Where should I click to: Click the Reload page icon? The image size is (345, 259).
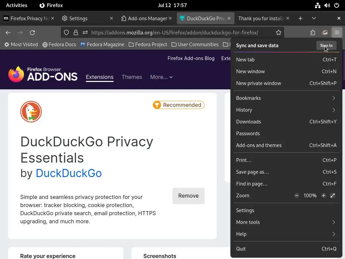click(x=32, y=33)
